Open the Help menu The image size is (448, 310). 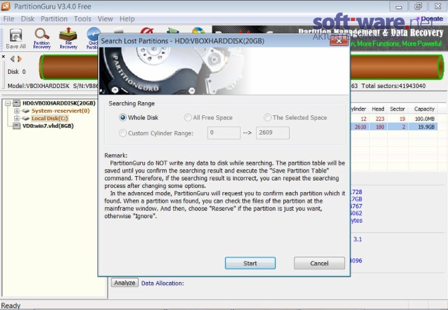(127, 19)
